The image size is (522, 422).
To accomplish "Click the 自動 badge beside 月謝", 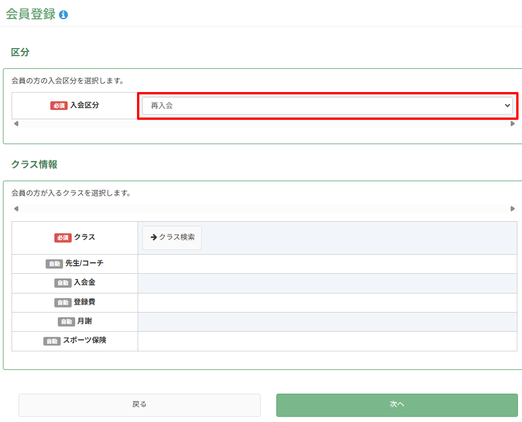I will tap(66, 322).
